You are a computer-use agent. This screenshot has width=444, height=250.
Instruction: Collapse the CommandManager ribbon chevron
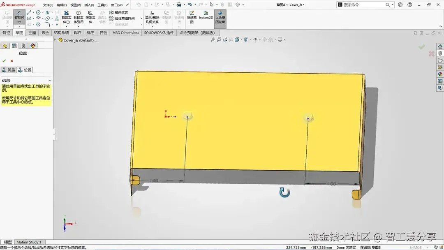pos(440,26)
